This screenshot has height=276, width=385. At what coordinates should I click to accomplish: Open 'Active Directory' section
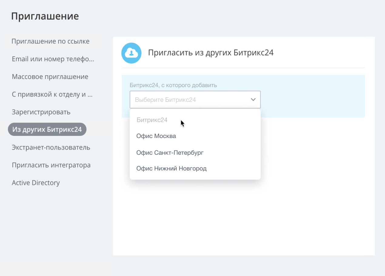[x=36, y=183]
